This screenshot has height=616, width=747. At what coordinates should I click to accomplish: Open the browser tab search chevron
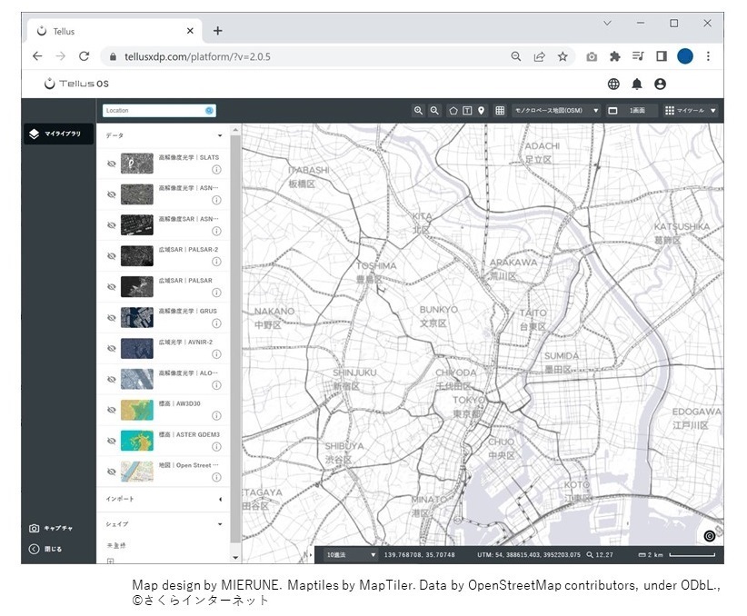pyautogui.click(x=607, y=23)
